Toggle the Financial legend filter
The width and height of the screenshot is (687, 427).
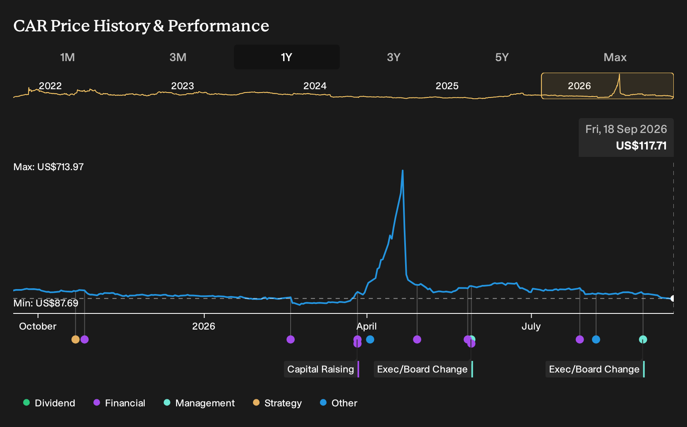click(119, 403)
